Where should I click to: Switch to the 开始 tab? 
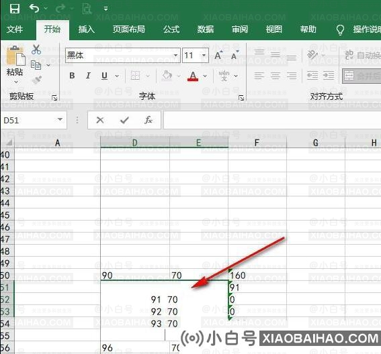pyautogui.click(x=52, y=29)
